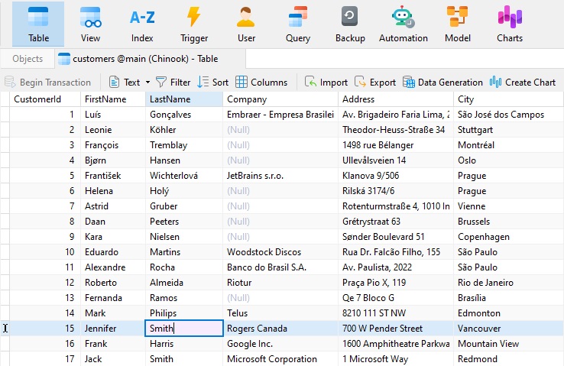Select the cell 'Copenhagen'

click(509, 237)
